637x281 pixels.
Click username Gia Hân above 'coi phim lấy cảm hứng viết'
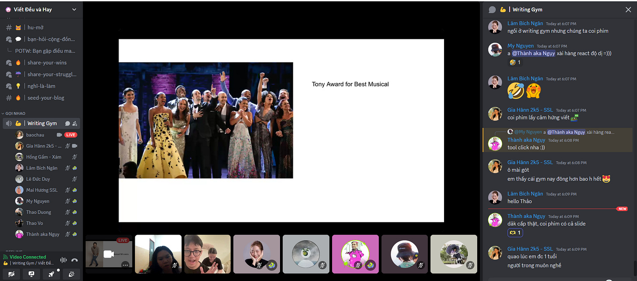[x=530, y=110]
